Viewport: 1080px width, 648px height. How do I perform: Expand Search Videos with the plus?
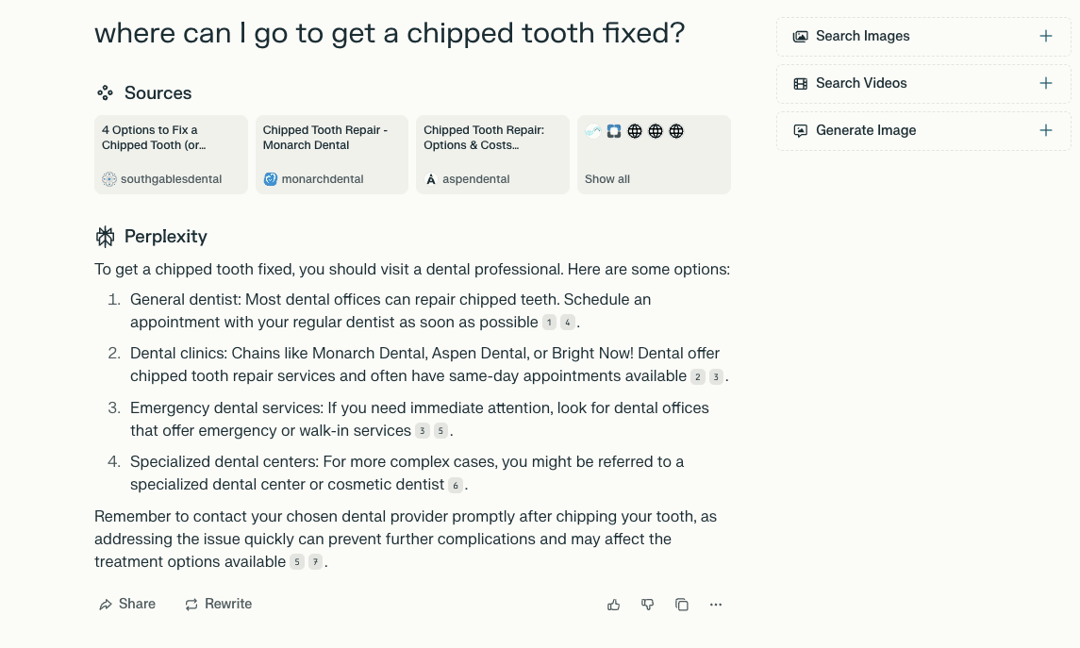pos(1046,84)
